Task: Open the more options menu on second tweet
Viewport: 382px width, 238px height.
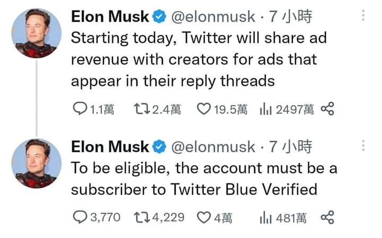Action: 363,145
